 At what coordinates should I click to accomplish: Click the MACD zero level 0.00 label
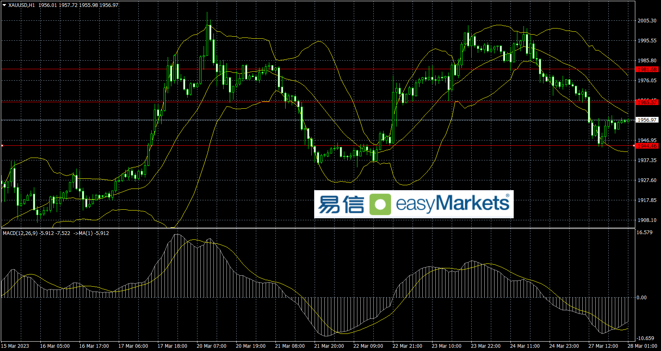pos(642,298)
